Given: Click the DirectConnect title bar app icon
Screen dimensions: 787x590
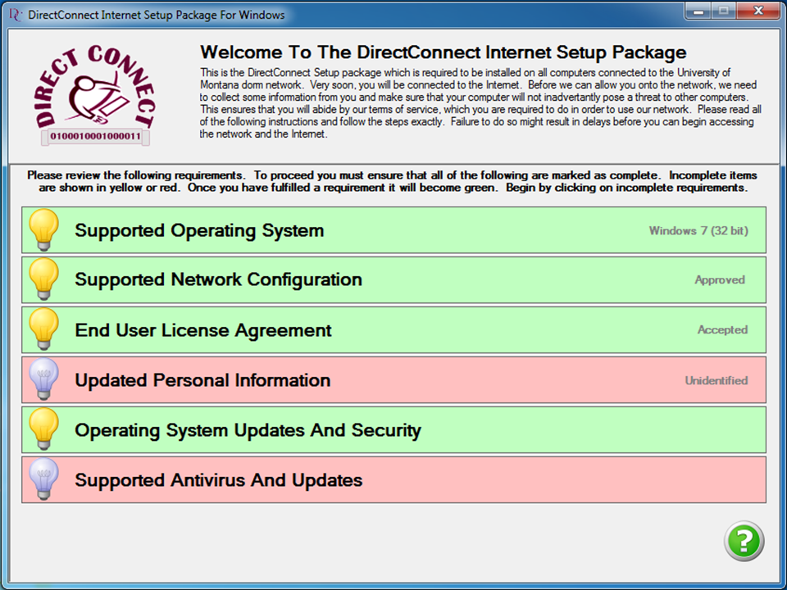Looking at the screenshot, I should [16, 15].
